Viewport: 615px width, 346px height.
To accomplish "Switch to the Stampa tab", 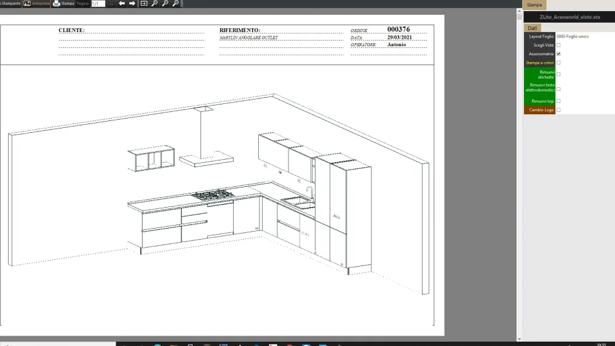I will pyautogui.click(x=534, y=5).
